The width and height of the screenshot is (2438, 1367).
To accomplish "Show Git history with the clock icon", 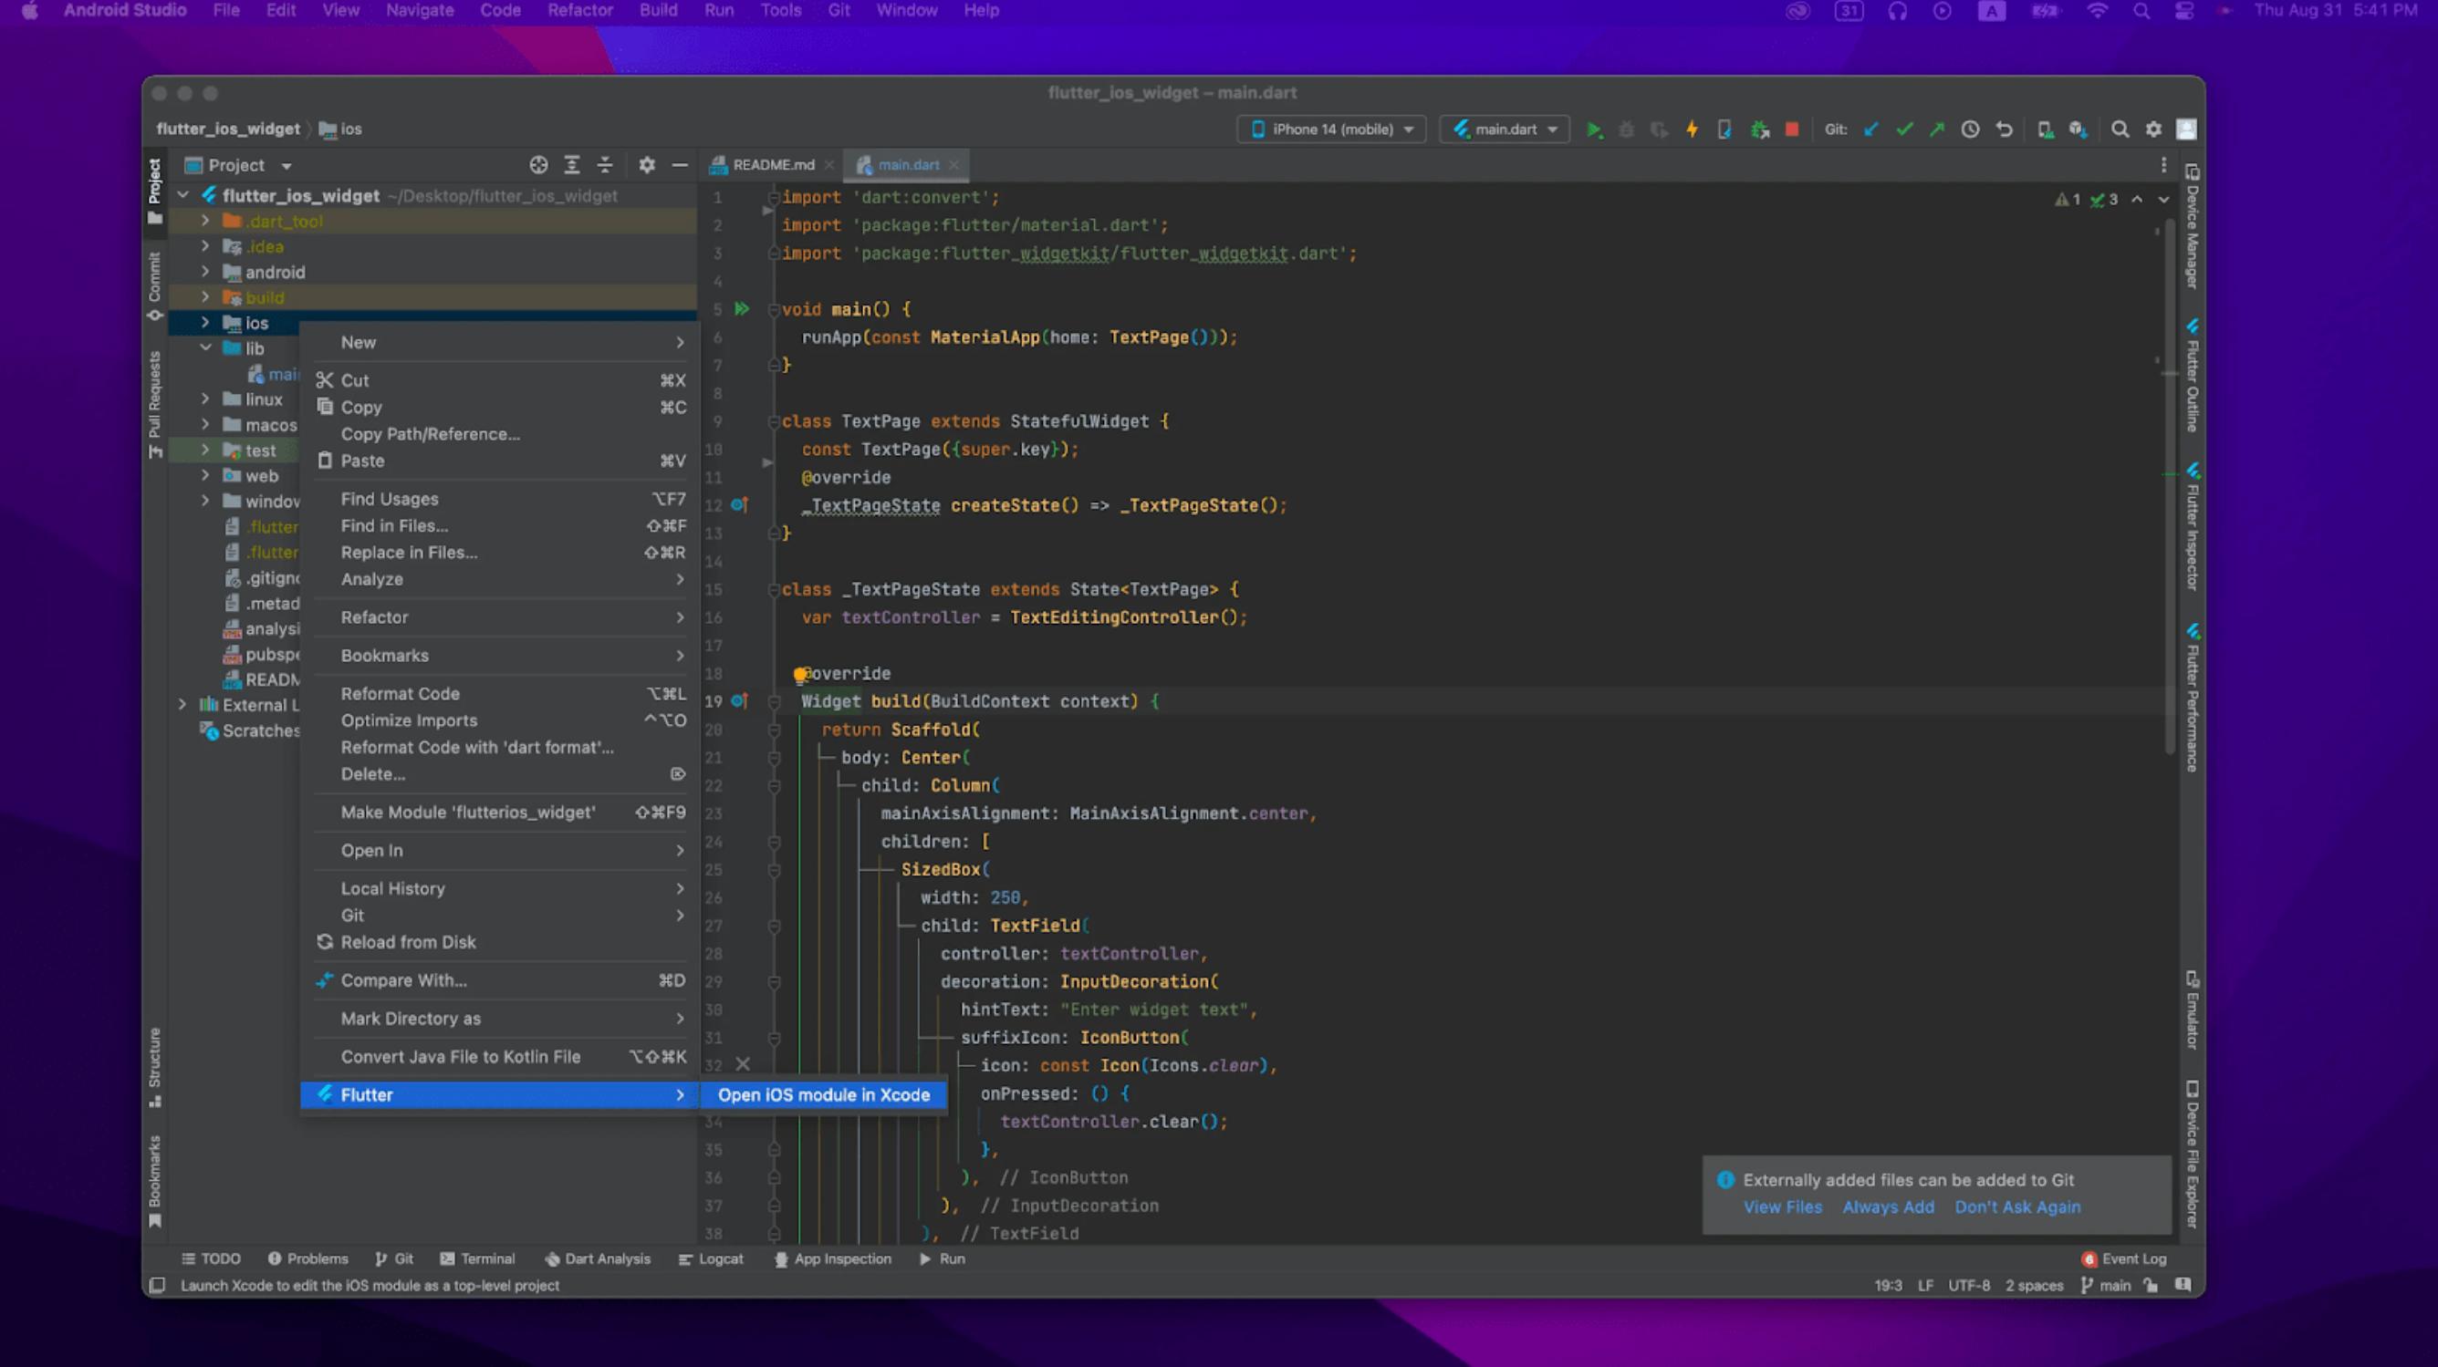I will coord(1970,129).
